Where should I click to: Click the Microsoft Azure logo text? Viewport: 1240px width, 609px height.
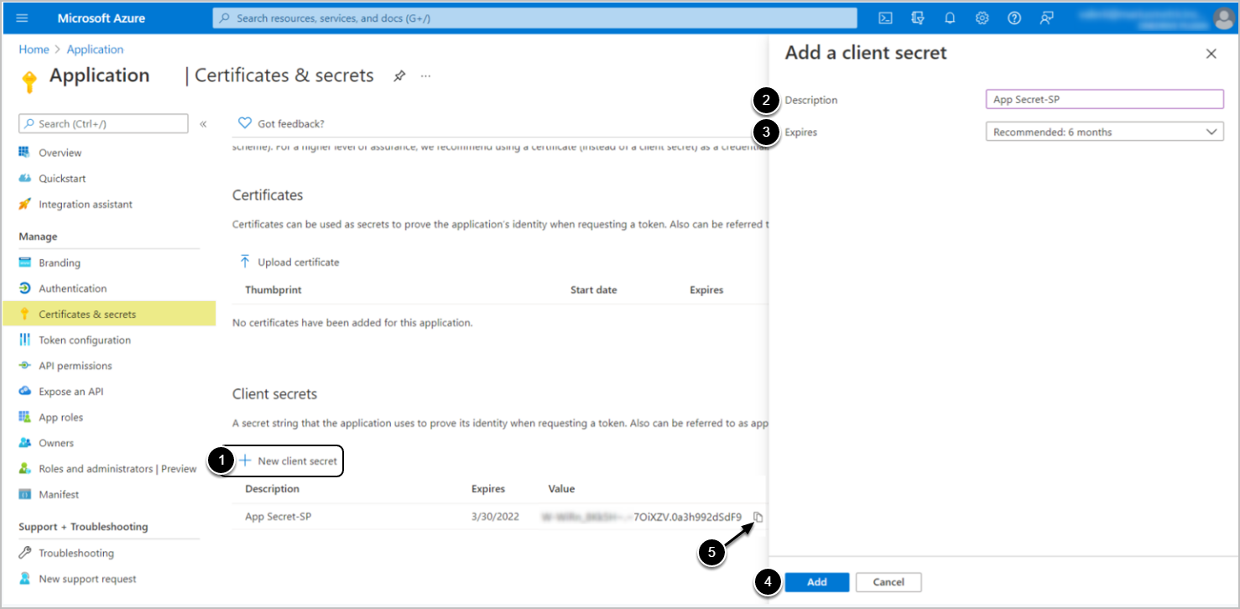tap(102, 18)
